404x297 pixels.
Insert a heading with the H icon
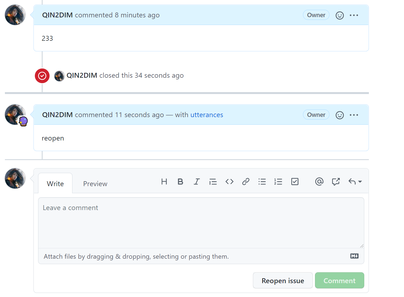(164, 182)
